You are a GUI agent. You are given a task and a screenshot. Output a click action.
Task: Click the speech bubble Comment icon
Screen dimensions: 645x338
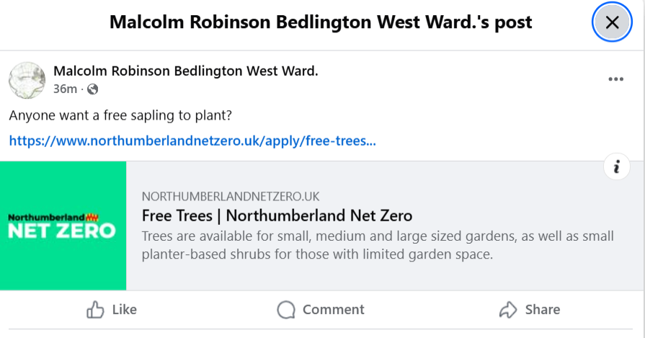click(286, 310)
